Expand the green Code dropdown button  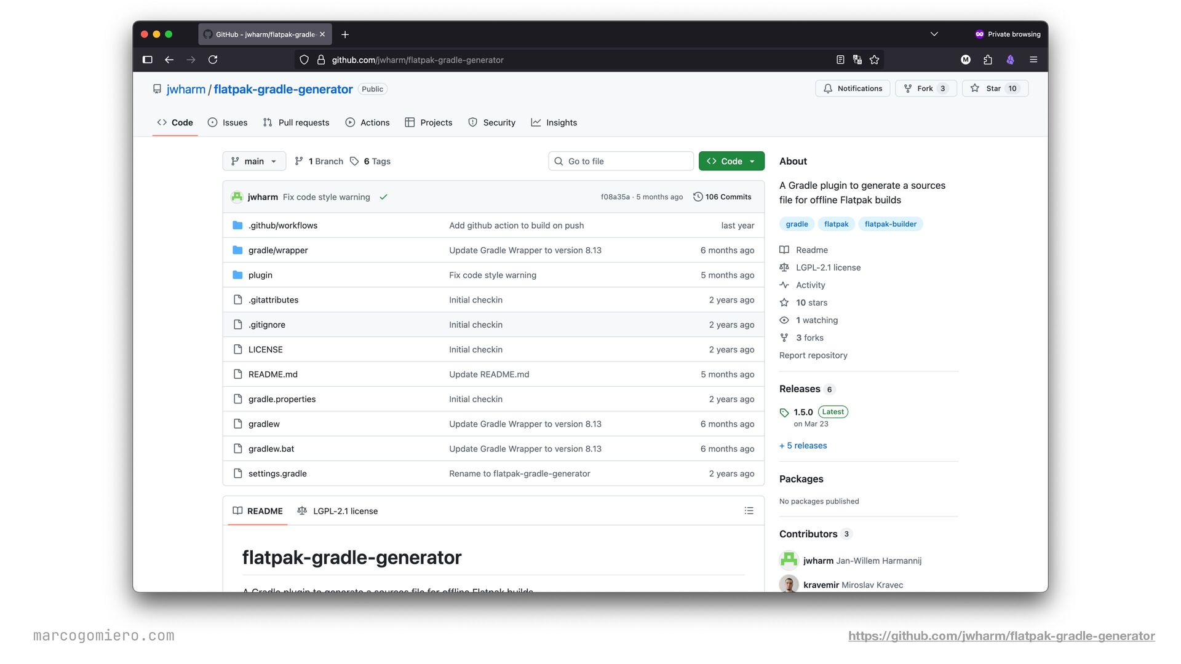point(731,161)
